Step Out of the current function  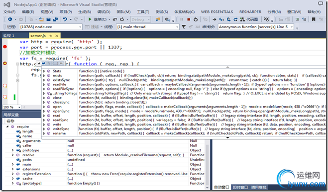pyautogui.click(x=235, y=19)
